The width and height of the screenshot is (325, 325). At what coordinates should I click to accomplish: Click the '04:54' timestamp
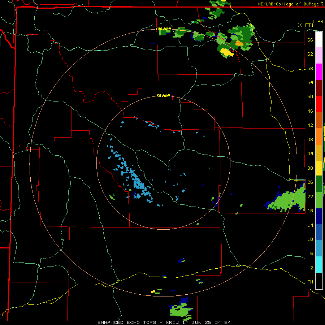tap(222, 322)
